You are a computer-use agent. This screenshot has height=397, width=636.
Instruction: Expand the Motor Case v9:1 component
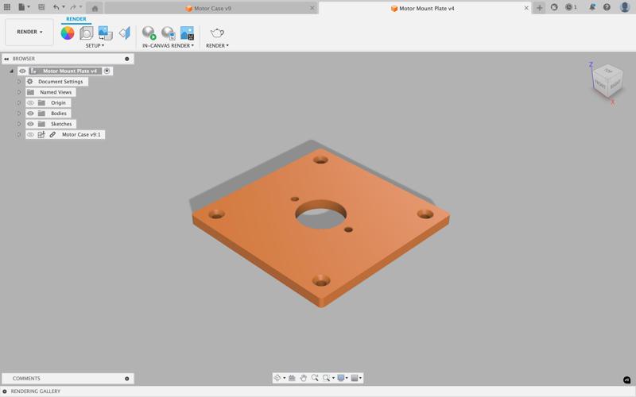pyautogui.click(x=18, y=134)
